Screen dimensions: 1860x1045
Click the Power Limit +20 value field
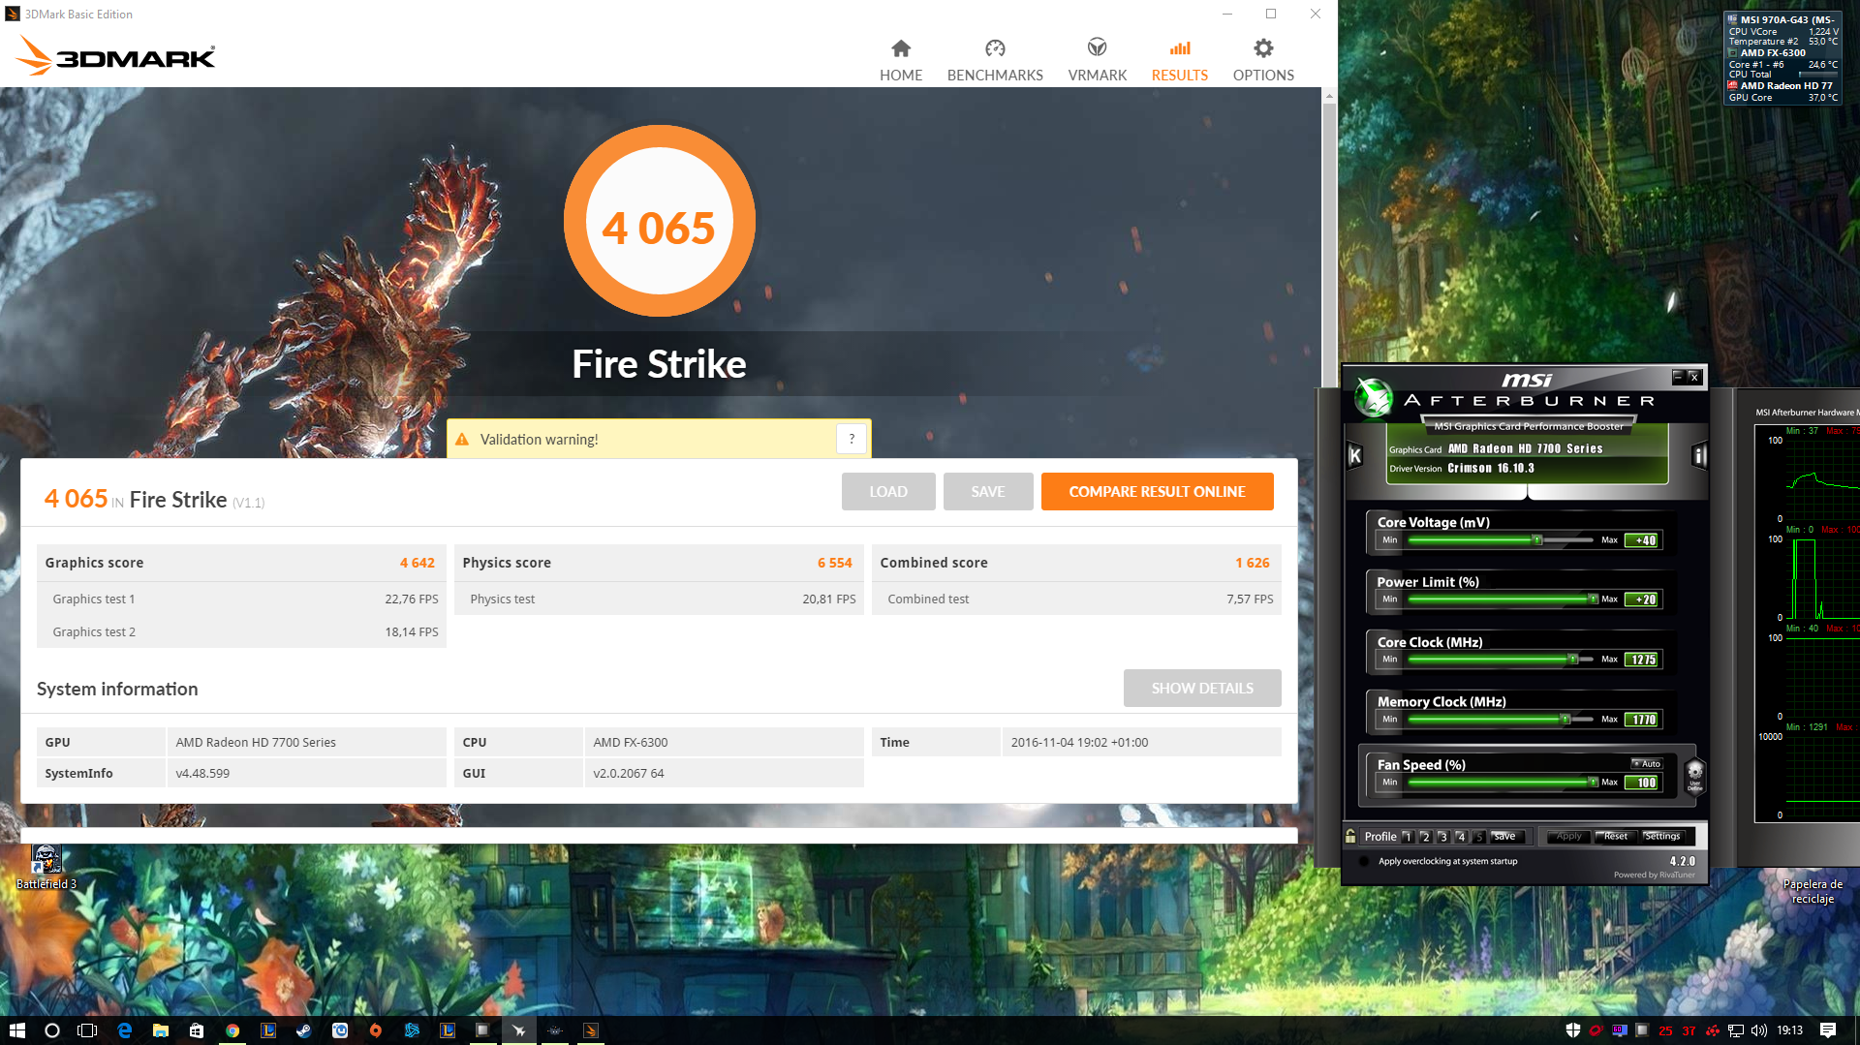pyautogui.click(x=1643, y=599)
